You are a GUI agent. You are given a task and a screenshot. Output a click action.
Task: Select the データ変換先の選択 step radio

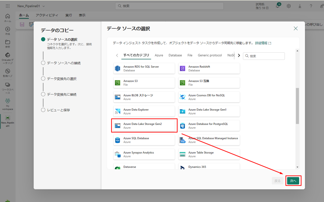tap(43, 78)
